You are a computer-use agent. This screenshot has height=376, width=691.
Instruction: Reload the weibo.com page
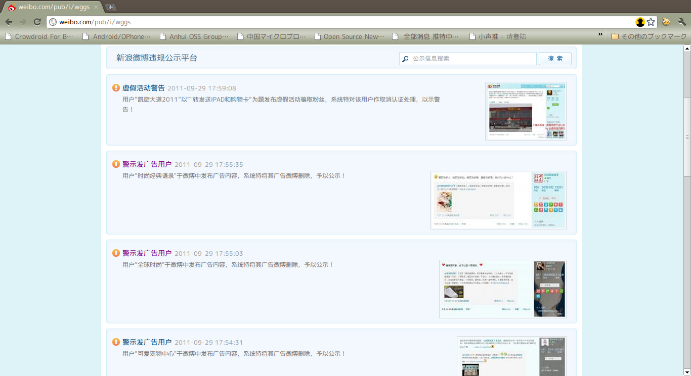pos(37,22)
